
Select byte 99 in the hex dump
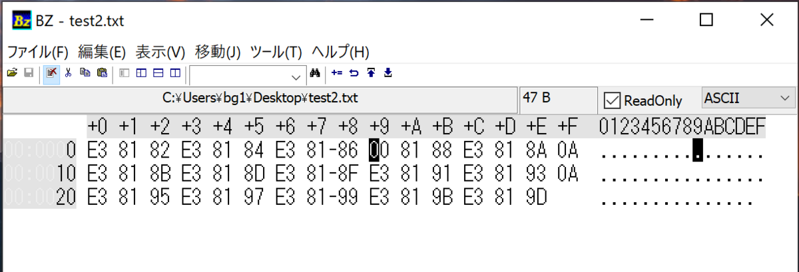pyautogui.click(x=350, y=198)
